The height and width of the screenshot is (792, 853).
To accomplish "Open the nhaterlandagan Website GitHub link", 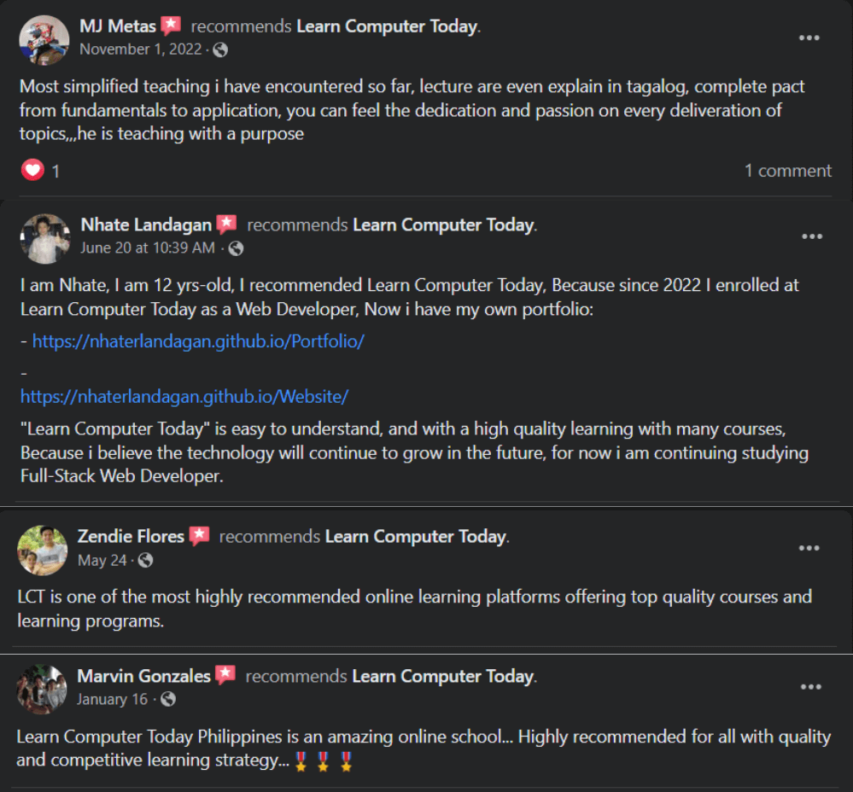I will (x=184, y=397).
